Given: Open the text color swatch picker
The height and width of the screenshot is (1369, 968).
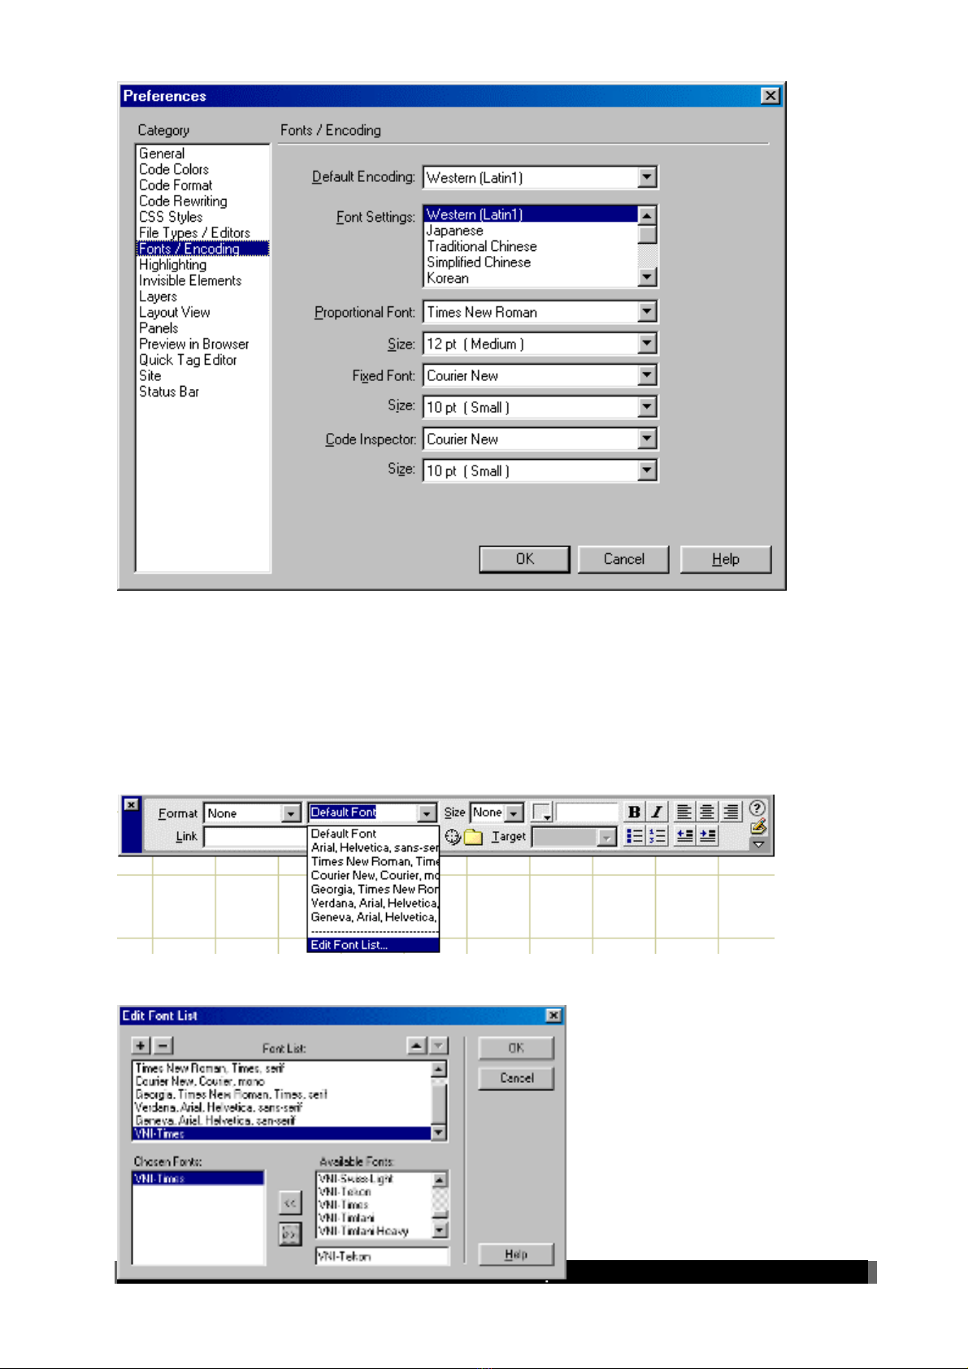Looking at the screenshot, I should tap(542, 812).
